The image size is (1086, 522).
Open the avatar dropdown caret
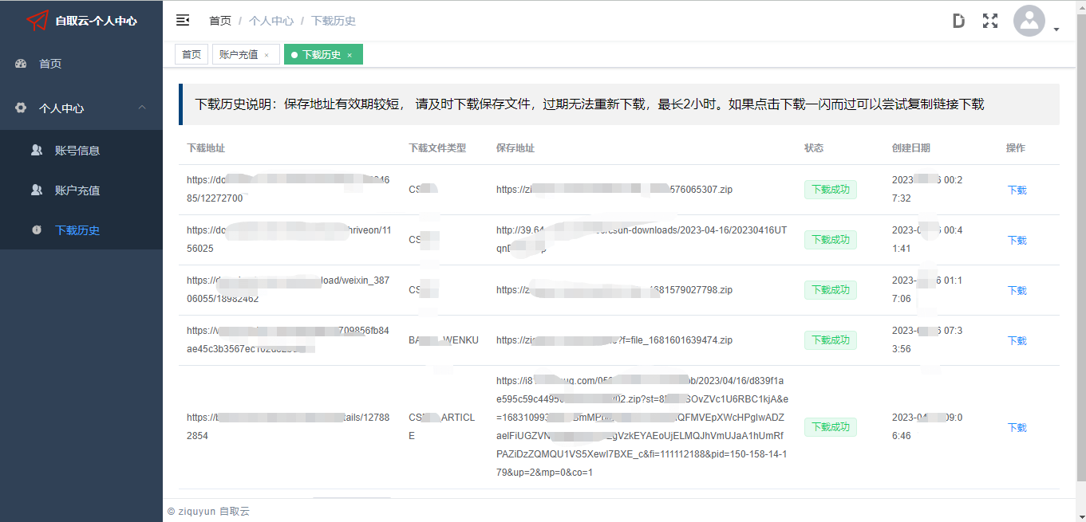tap(1056, 29)
